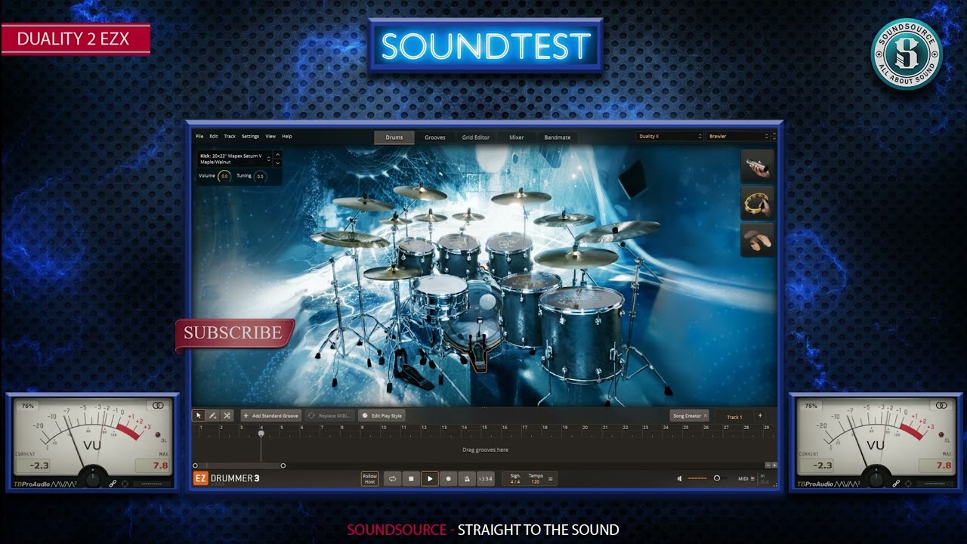Switch to the Grid Editor tab
This screenshot has height=544, width=967.
pos(476,137)
